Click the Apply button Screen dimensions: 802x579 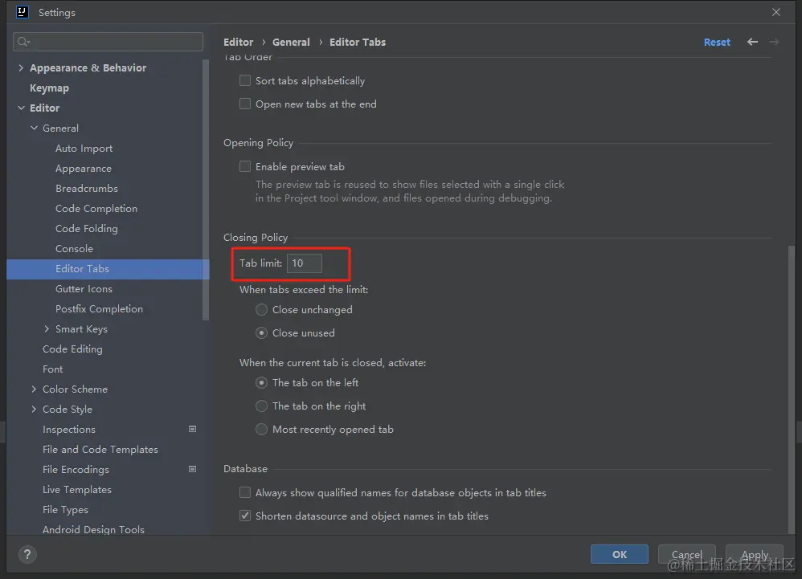click(755, 554)
